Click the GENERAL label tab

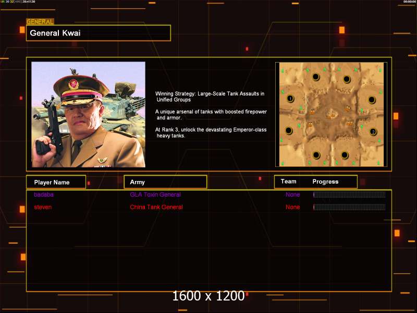(40, 21)
